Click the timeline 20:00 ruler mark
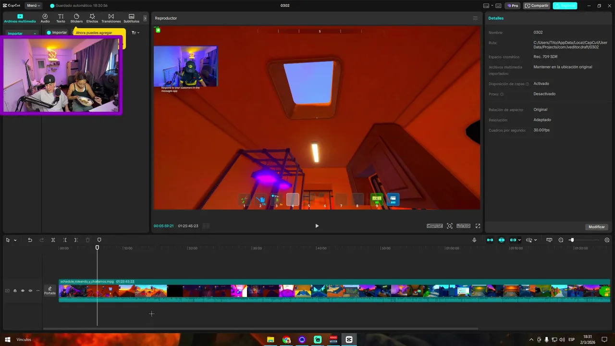Image resolution: width=615 pixels, height=346 pixels. 192,248
